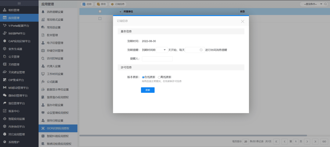Click the magnifier search icon at top right
330x147 pixels.
(x=326, y=4)
